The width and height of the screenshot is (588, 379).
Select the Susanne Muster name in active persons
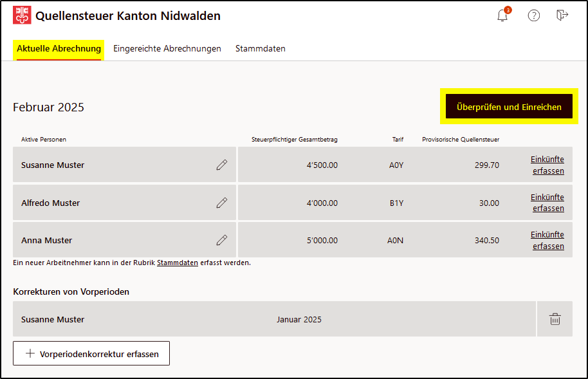tap(53, 165)
